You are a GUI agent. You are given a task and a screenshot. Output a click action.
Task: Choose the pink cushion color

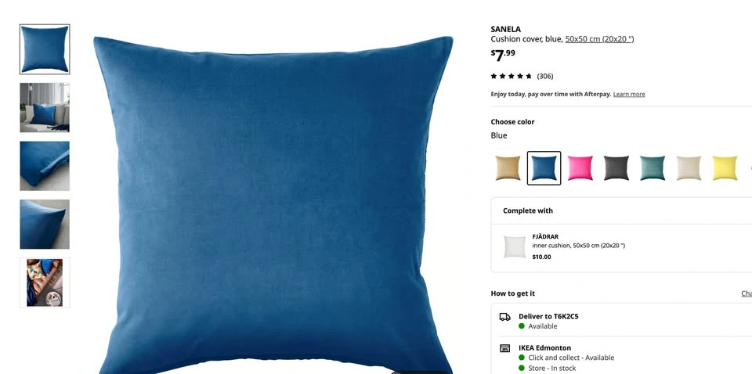[x=580, y=168]
